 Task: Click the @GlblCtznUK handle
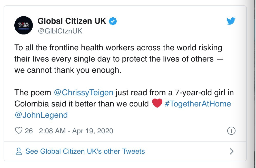60,31
